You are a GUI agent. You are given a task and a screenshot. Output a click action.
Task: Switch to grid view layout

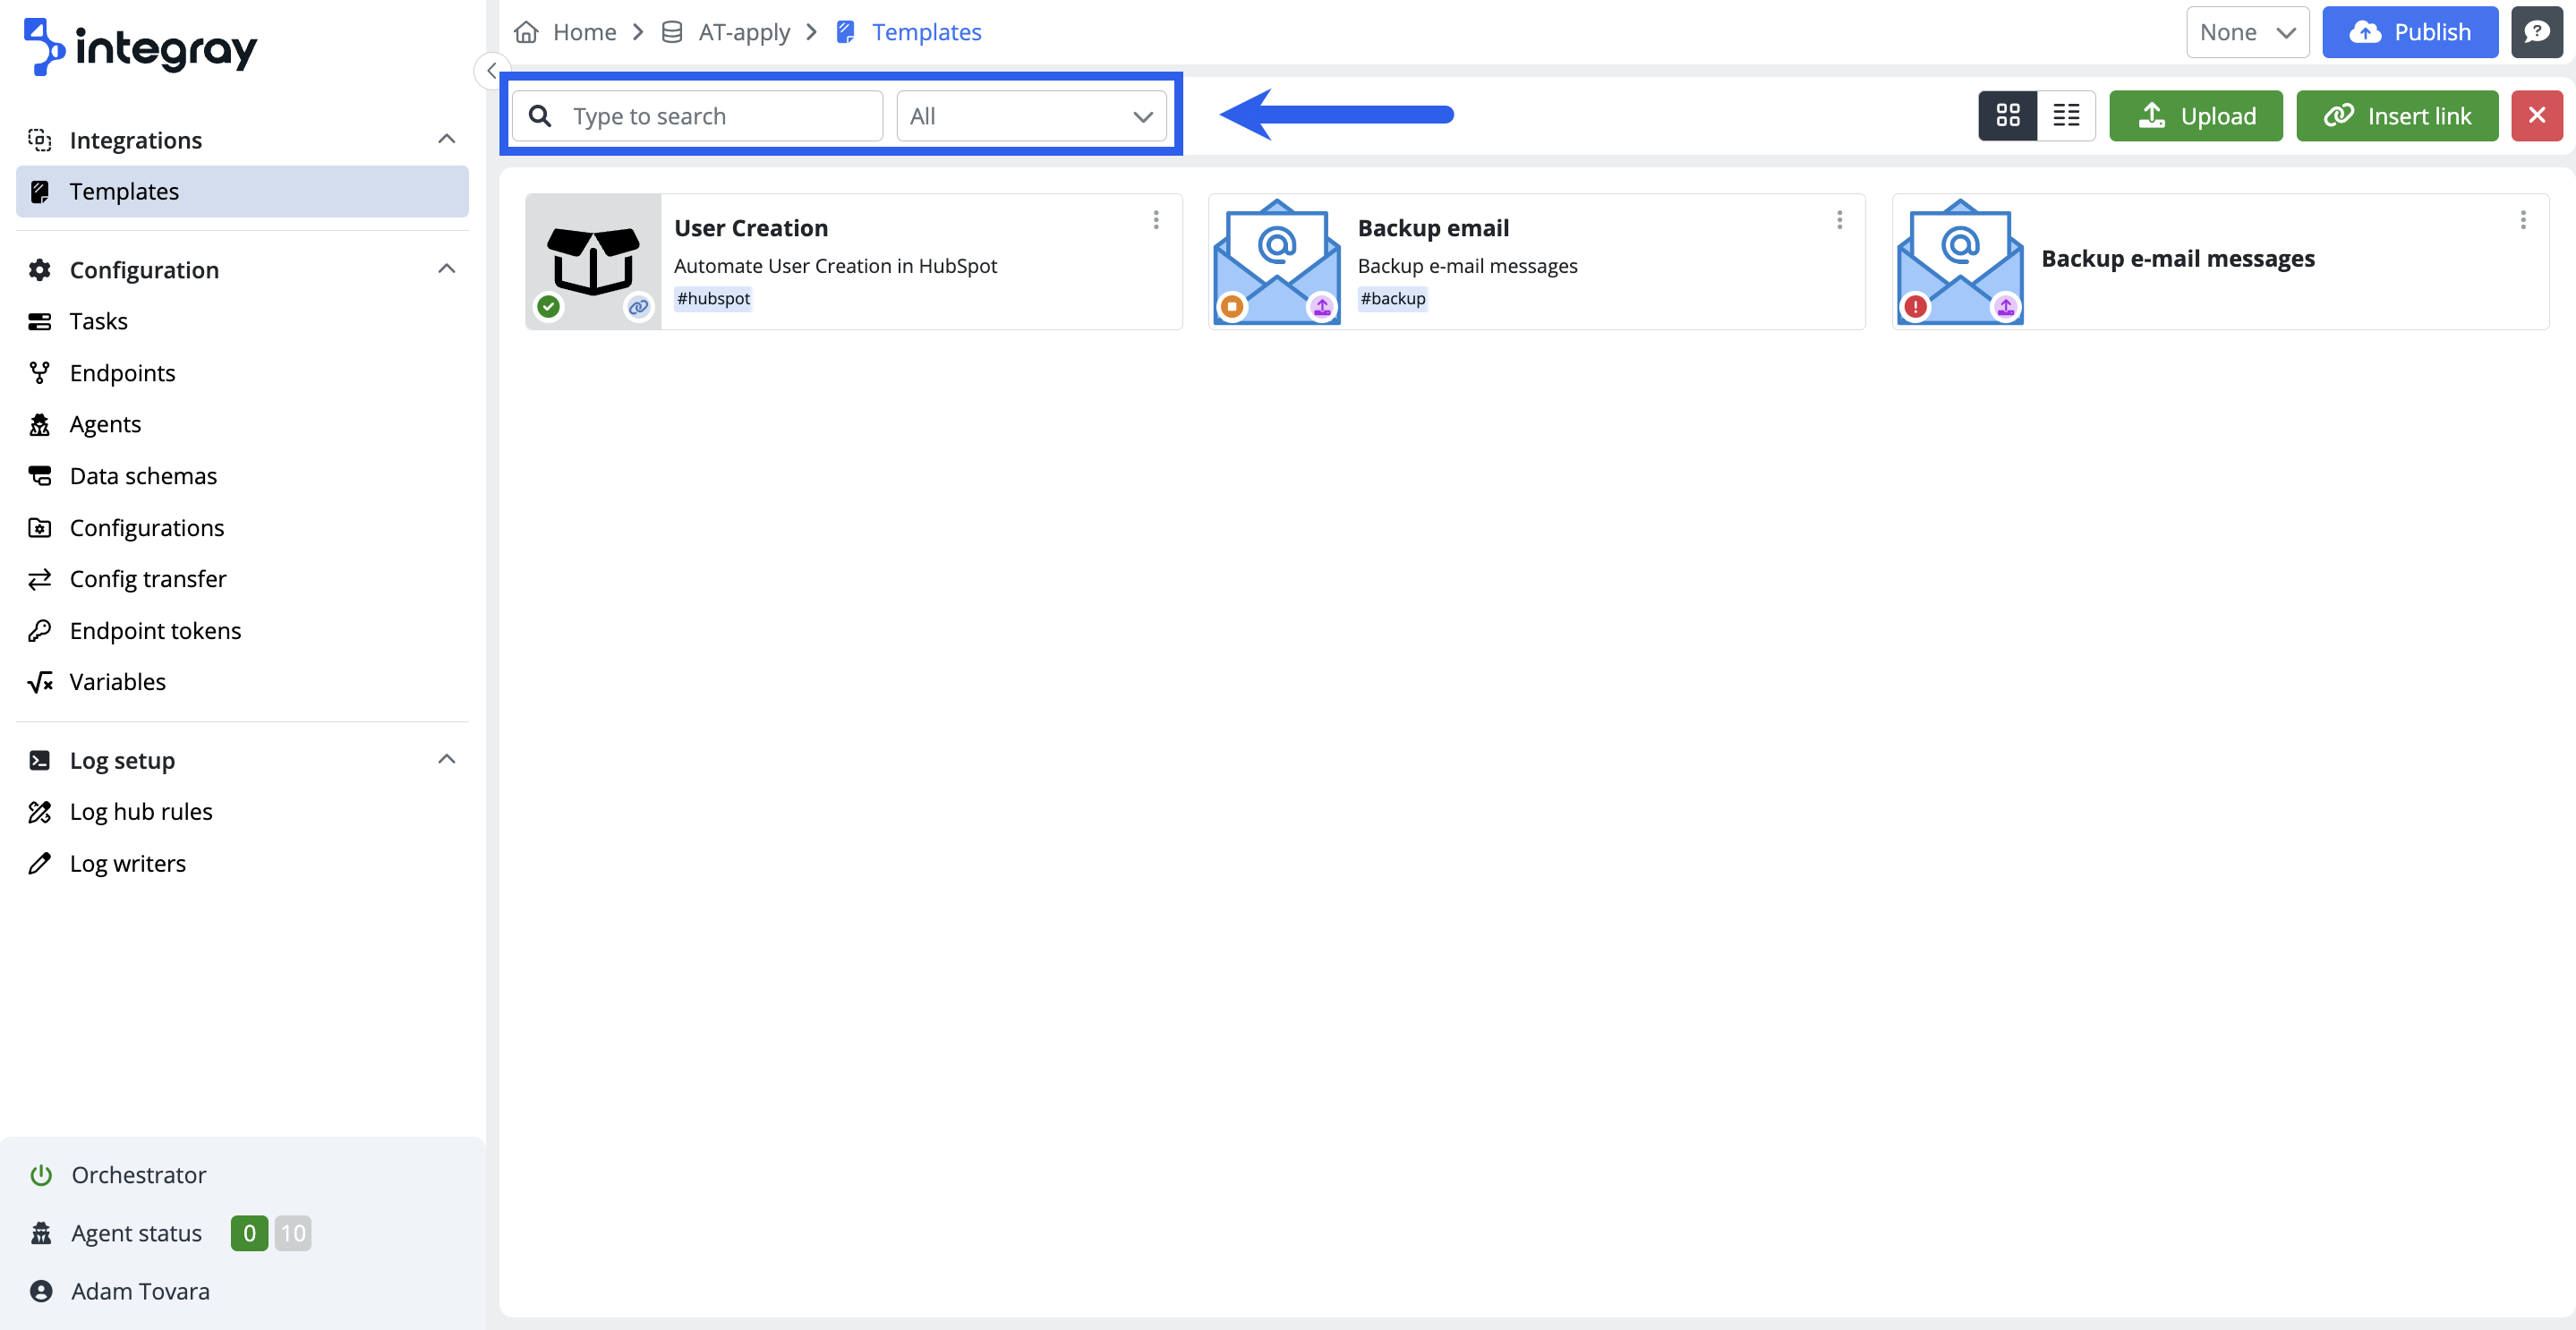tap(2007, 115)
